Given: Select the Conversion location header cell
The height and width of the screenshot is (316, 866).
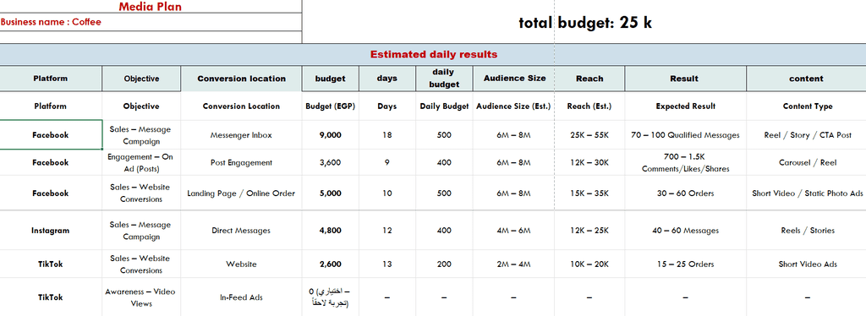Looking at the screenshot, I should tap(241, 79).
